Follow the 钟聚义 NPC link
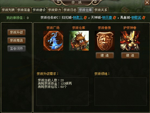This screenshot has width=150, height=113. point(78,18)
